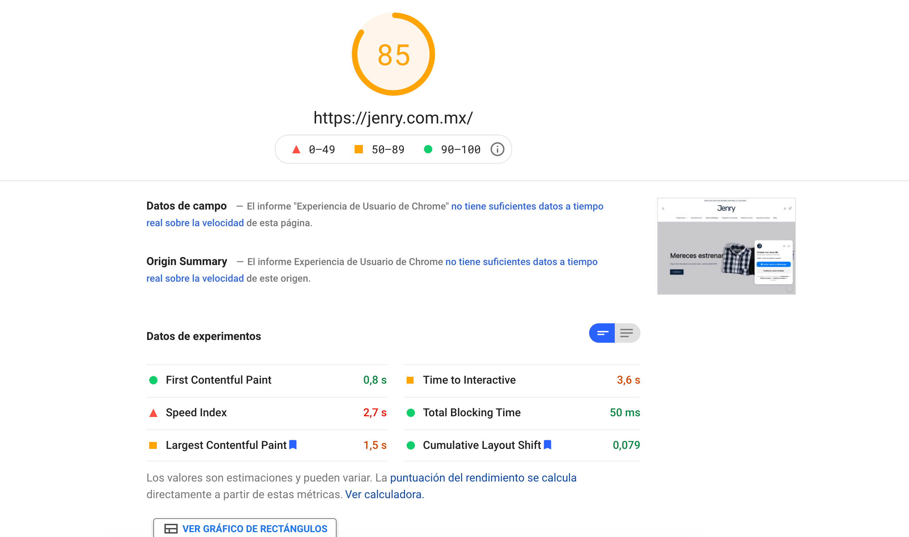Click the red triangle 0–49 legend icon
Viewport: 909px width, 537px height.
296,150
